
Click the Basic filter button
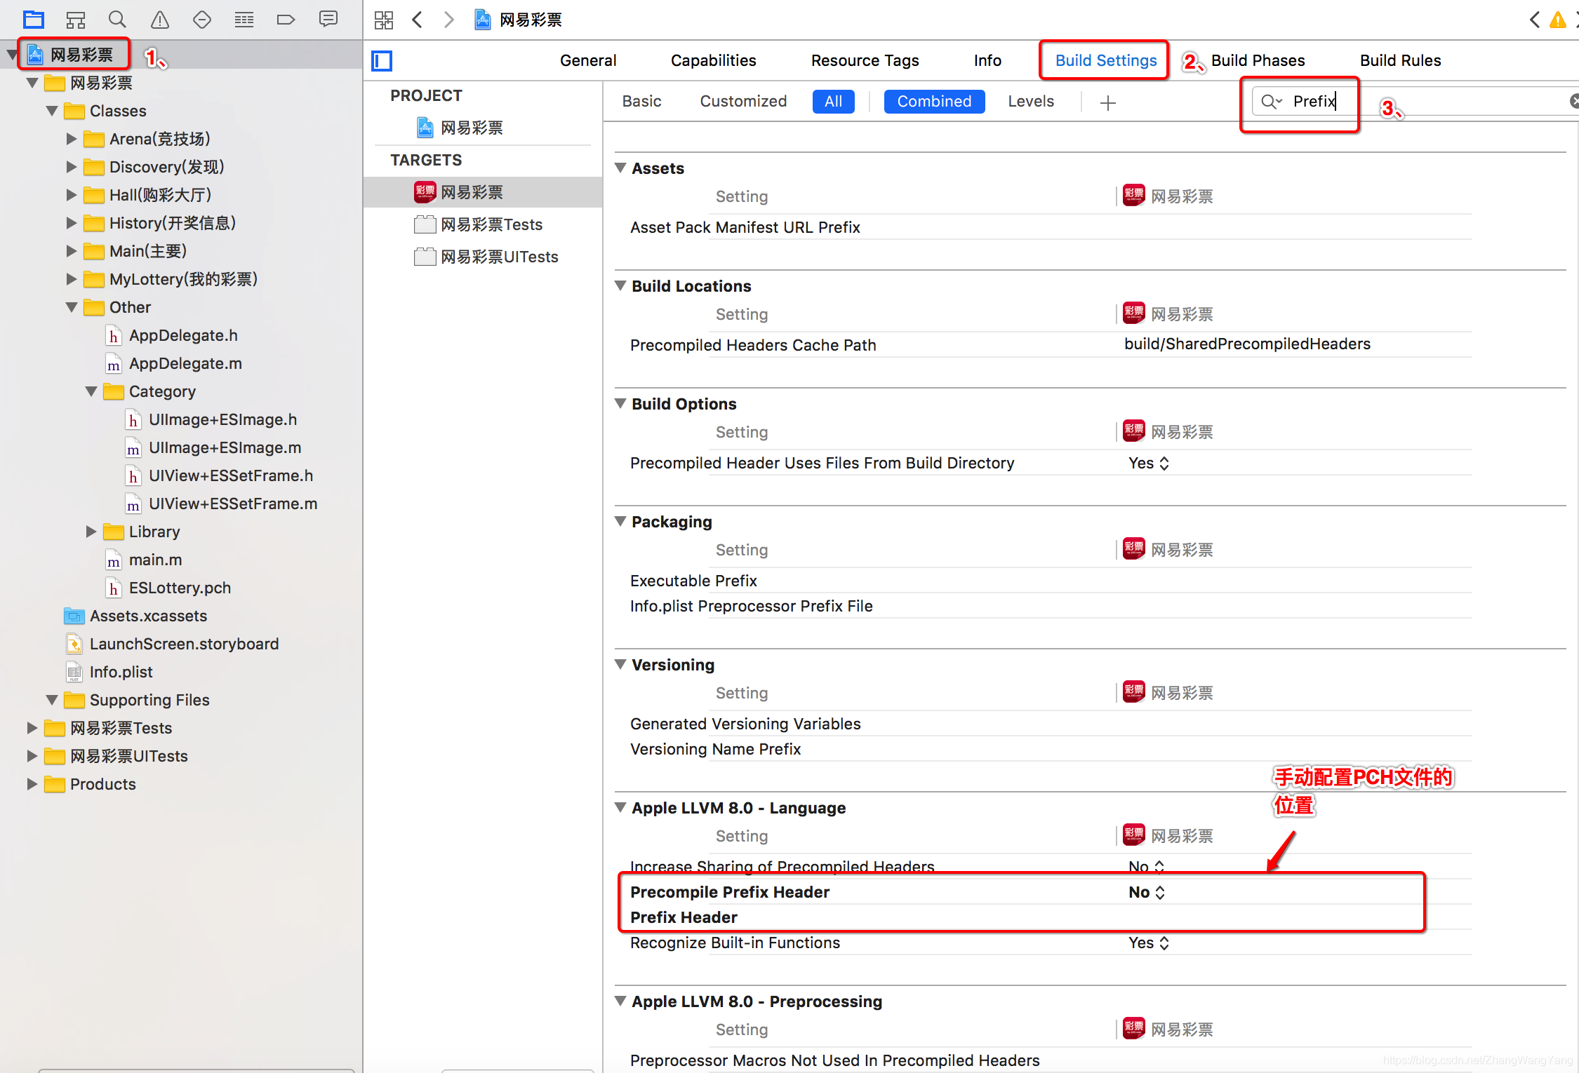[641, 100]
